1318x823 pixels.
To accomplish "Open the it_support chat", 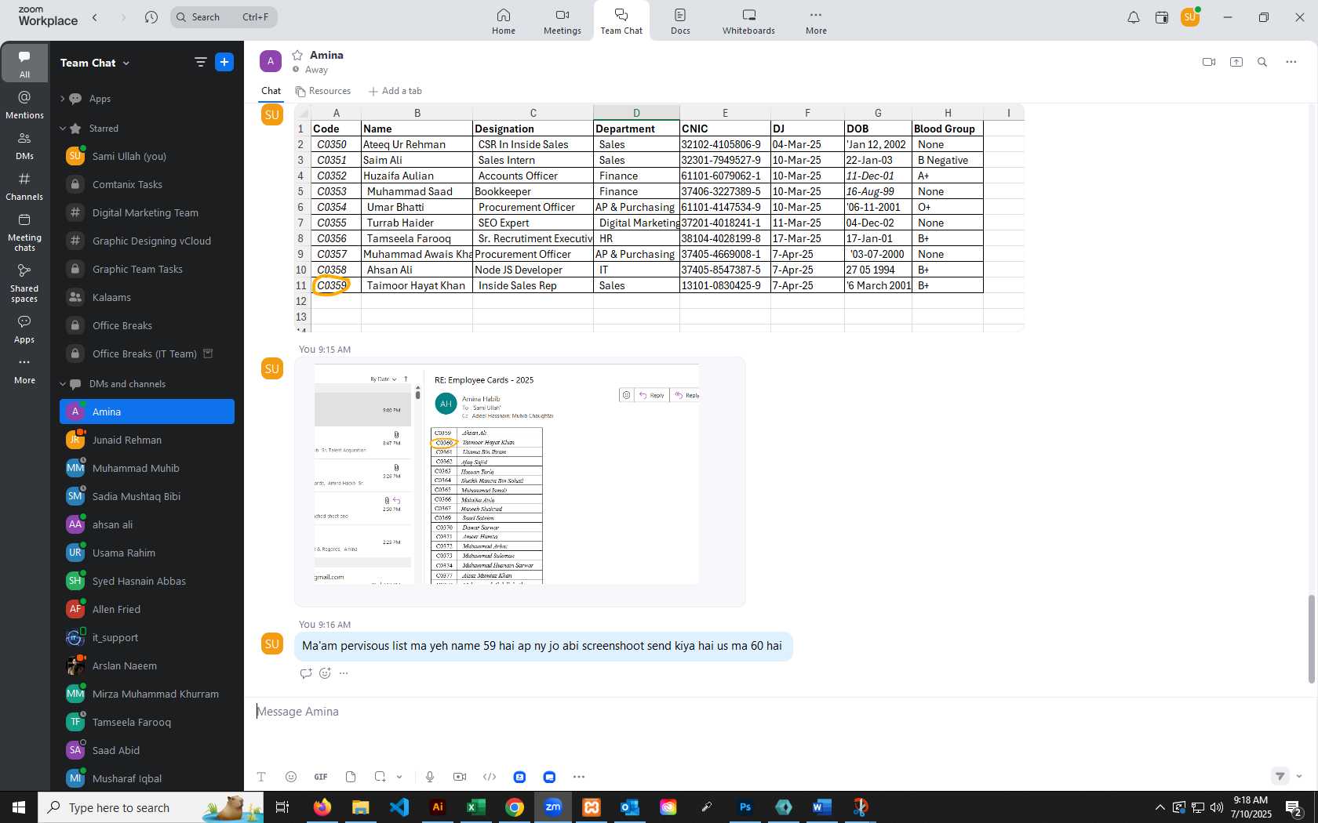I will pyautogui.click(x=147, y=637).
